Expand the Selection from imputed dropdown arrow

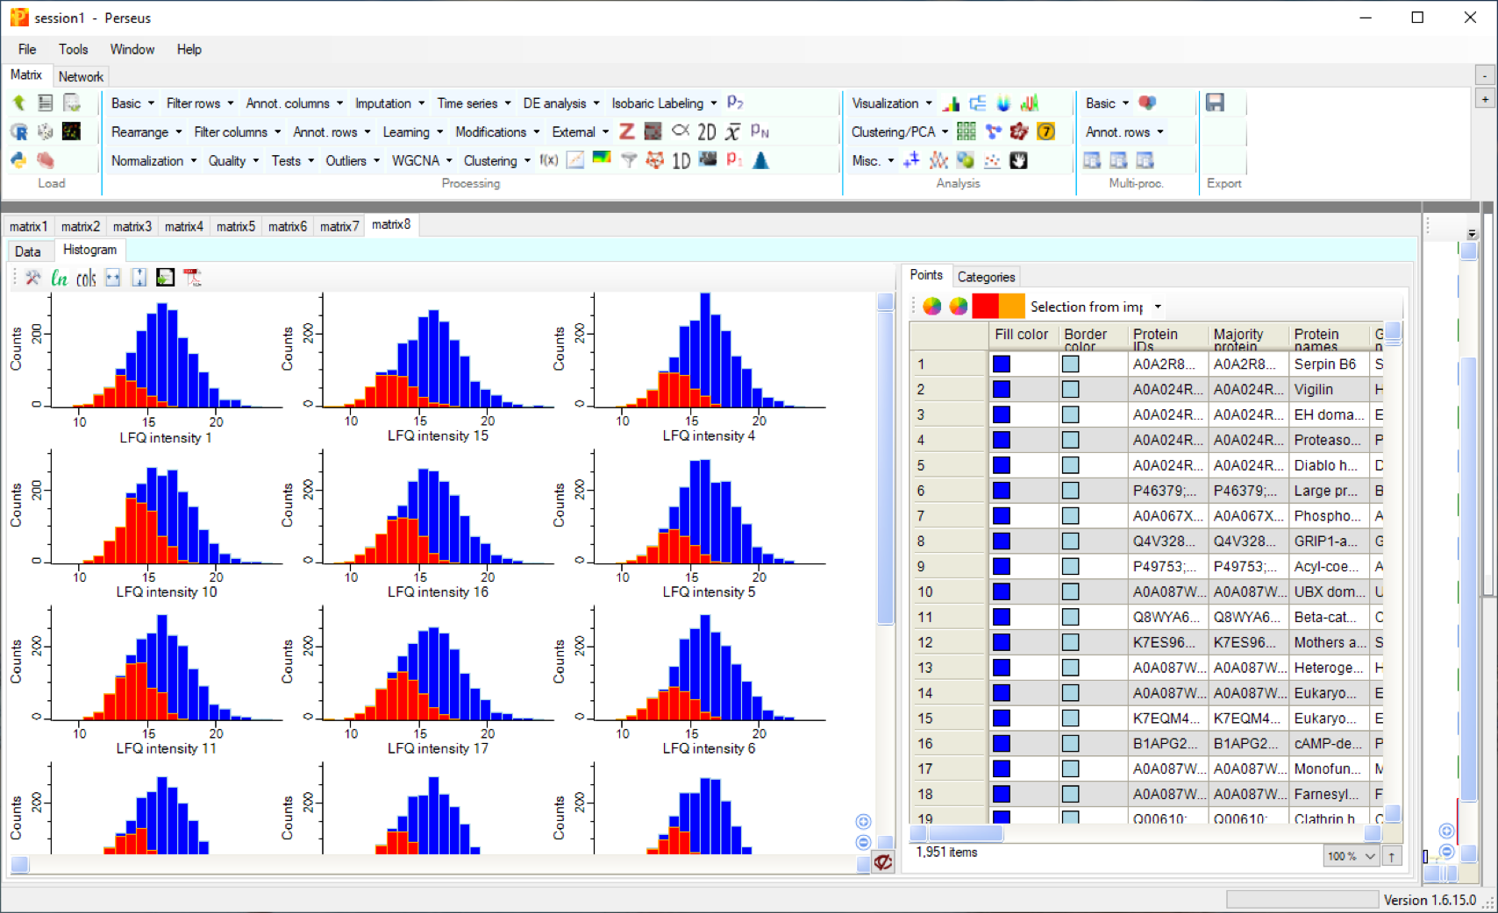(x=1158, y=307)
